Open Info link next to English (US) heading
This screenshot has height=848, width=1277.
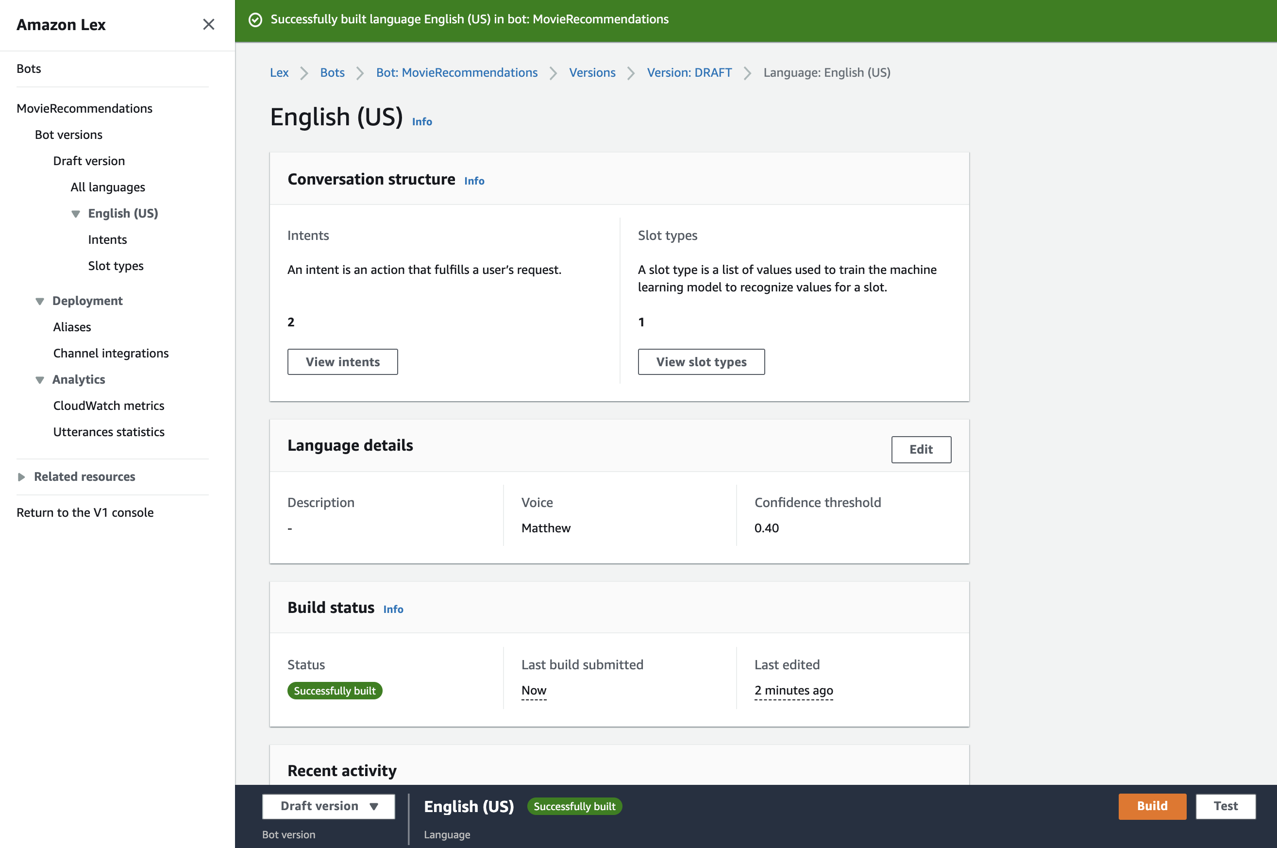pos(422,122)
